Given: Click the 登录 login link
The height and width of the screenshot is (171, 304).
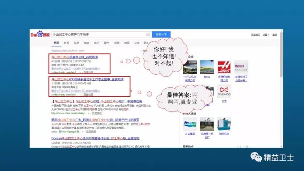Looking at the screenshot, I should 275,35.
